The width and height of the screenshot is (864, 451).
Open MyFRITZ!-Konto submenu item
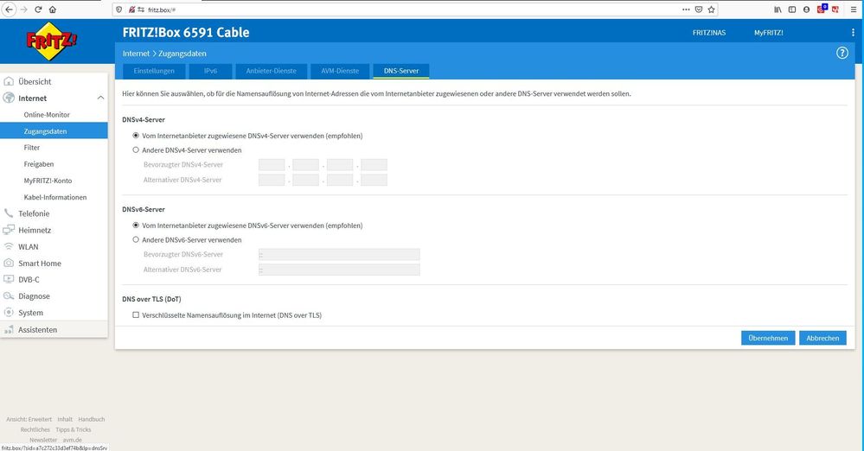(48, 181)
